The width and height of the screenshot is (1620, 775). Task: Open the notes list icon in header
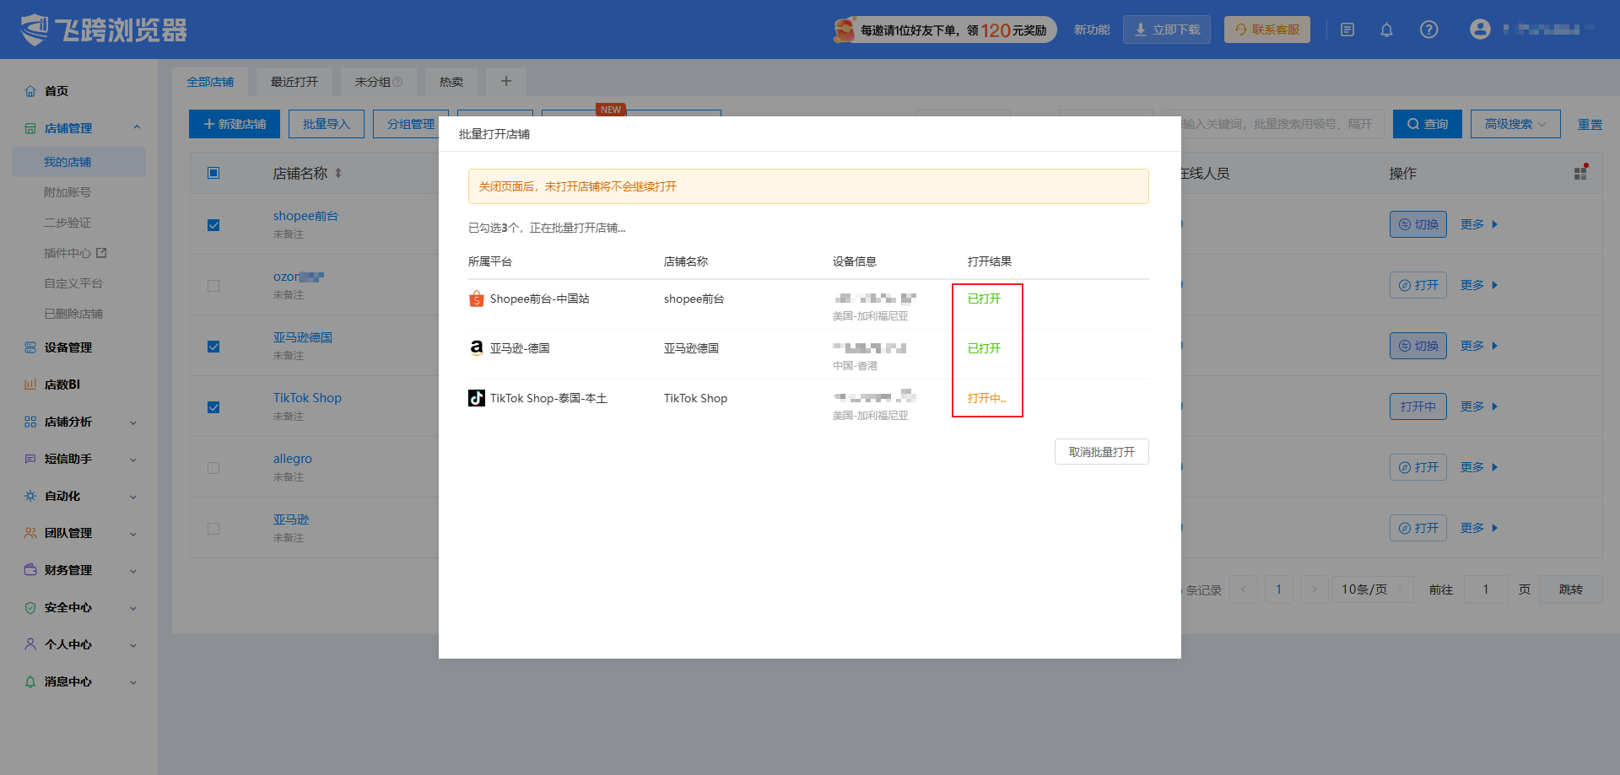coord(1347,30)
